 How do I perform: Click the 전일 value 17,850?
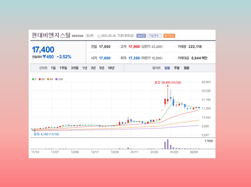[105, 47]
